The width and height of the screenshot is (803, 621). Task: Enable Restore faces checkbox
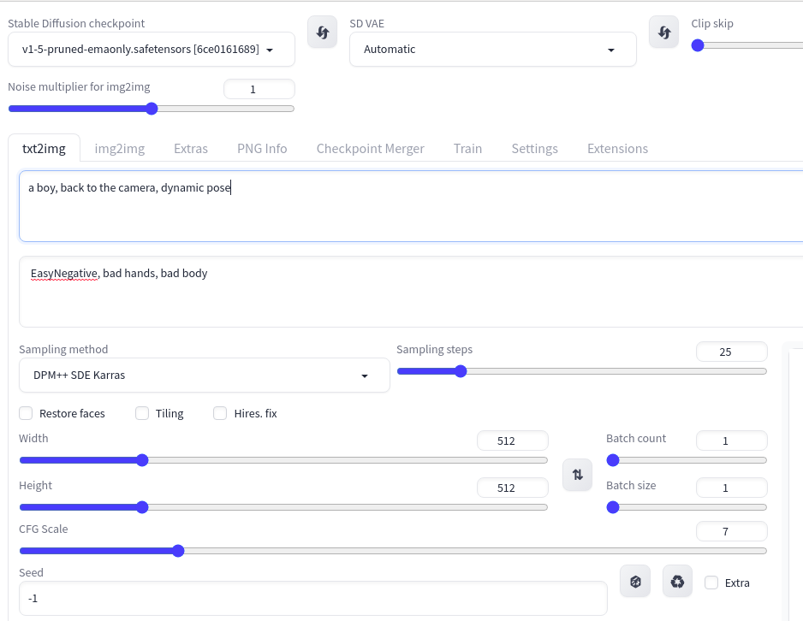pyautogui.click(x=27, y=413)
